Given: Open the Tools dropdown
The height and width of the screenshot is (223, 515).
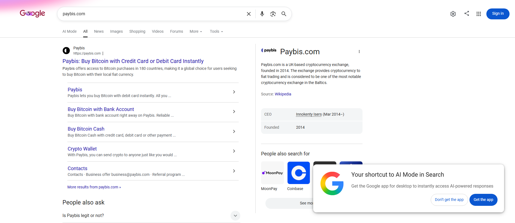Looking at the screenshot, I should pyautogui.click(x=216, y=31).
